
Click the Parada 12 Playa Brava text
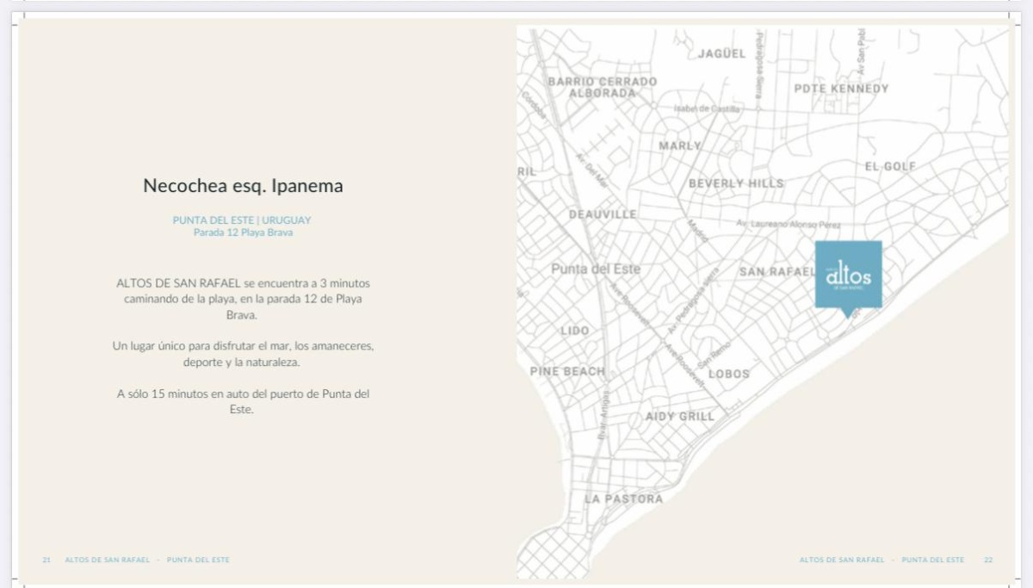pos(243,232)
